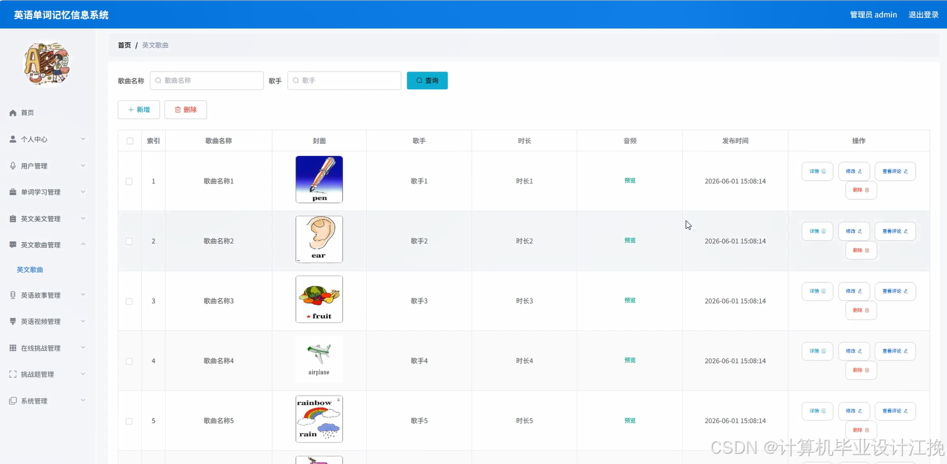Expand the 英文美文管理 menu chevron
The height and width of the screenshot is (464, 947).
click(83, 219)
